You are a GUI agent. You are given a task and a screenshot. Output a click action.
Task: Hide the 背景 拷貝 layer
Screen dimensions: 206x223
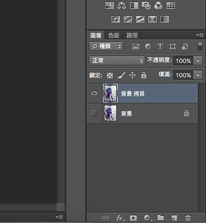pos(94,93)
